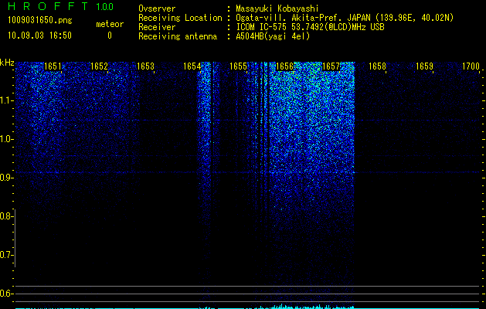This screenshot has width=486, height=309.
Task: Click the 1654 time marker
Action: [x=192, y=66]
